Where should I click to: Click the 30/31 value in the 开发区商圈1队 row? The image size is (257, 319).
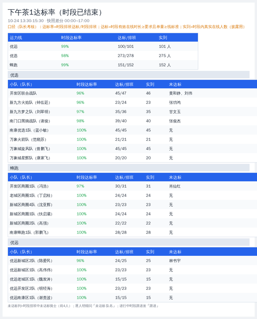[121, 186]
